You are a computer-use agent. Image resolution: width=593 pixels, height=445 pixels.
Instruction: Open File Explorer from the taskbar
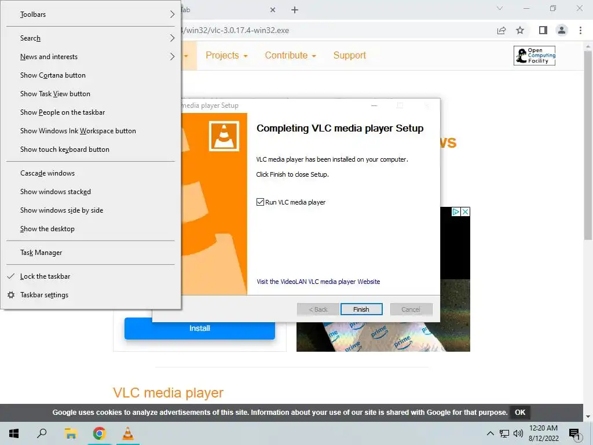71,433
